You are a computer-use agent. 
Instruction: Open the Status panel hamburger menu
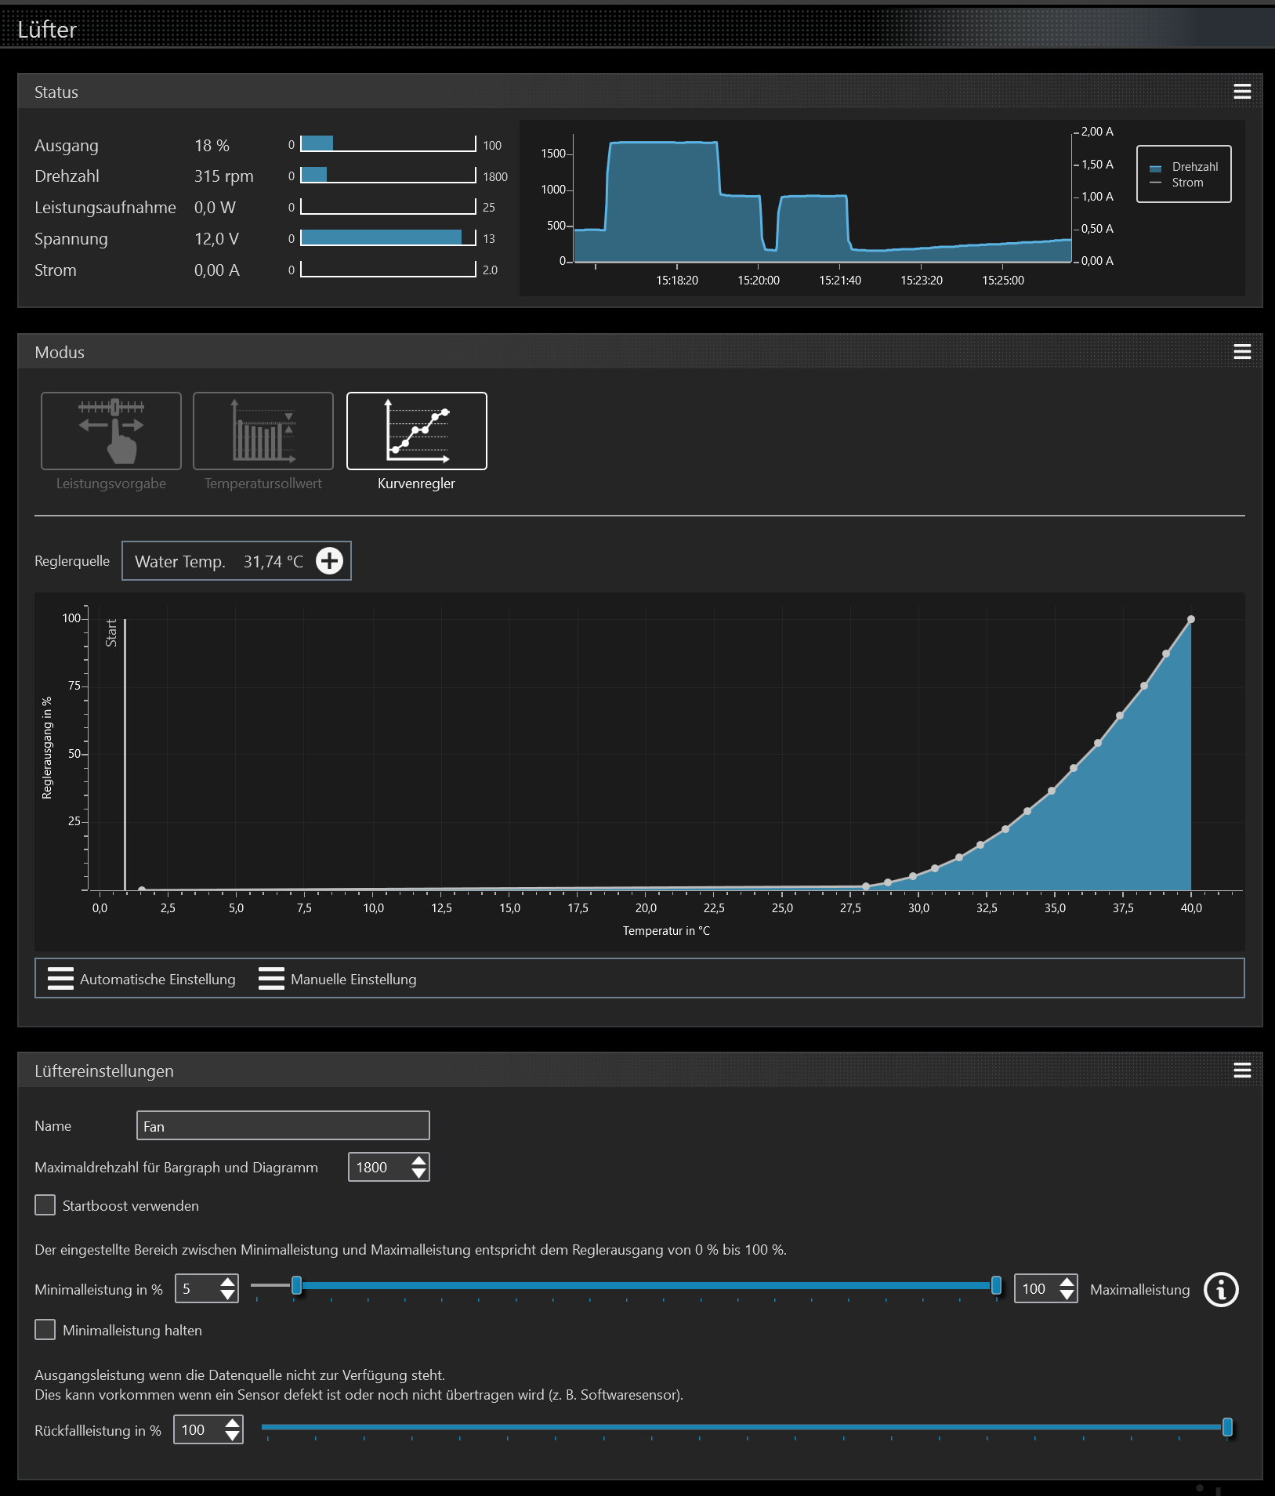[x=1241, y=92]
